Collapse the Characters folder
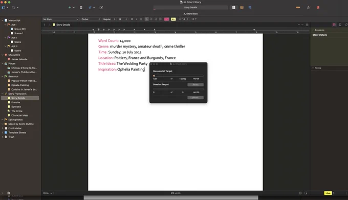Image resolution: width=348 pixels, height=200 pixels. pyautogui.click(x=3, y=55)
